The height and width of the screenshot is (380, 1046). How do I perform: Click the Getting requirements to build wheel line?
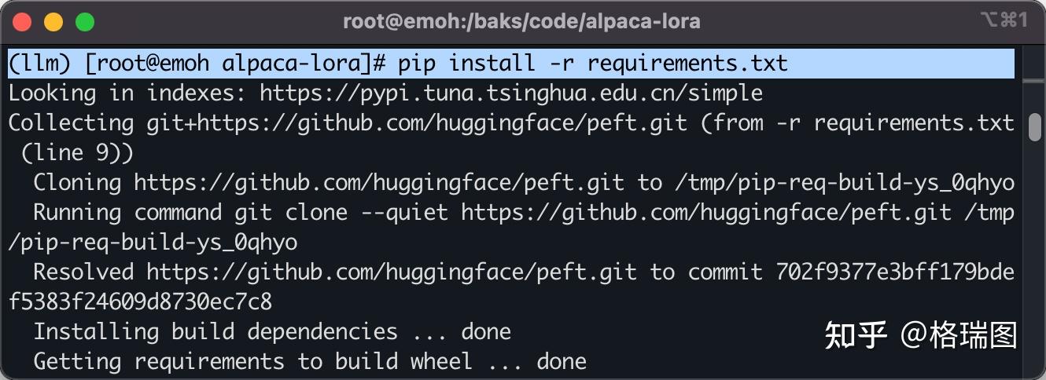[309, 362]
